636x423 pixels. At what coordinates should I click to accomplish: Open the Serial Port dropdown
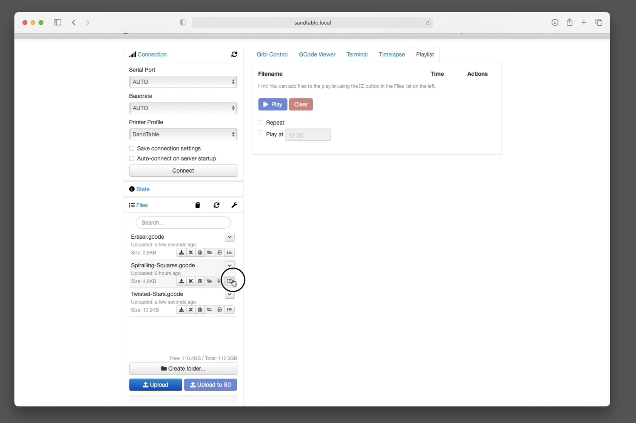click(183, 82)
